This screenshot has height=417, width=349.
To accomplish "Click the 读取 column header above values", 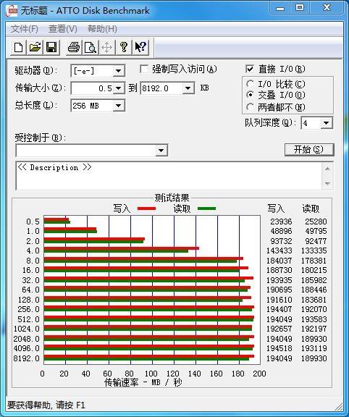I will [311, 208].
